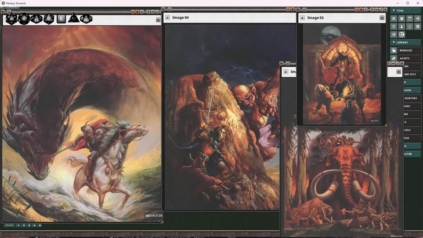Click the Image 03 skeleton warrior artwork

click(x=341, y=74)
